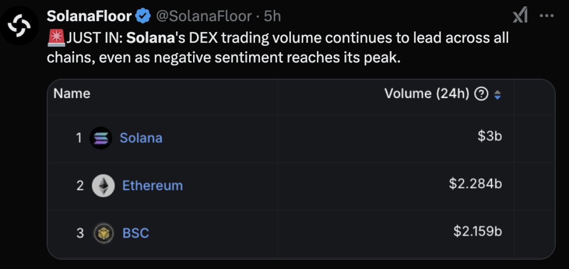The image size is (569, 269).
Task: Click the Volume (24h) column header
Action: click(x=427, y=94)
